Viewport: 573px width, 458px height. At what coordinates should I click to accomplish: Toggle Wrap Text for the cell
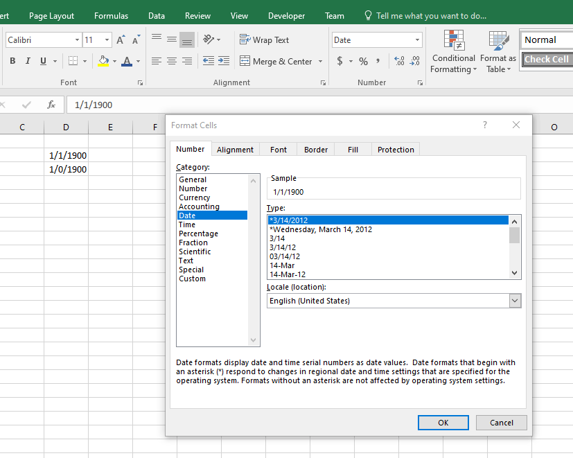(x=264, y=40)
